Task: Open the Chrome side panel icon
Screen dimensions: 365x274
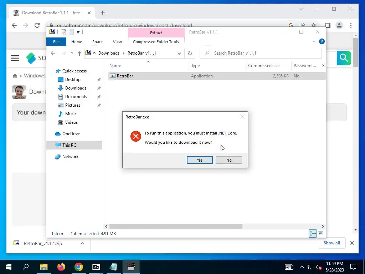Action: pyautogui.click(x=328, y=25)
